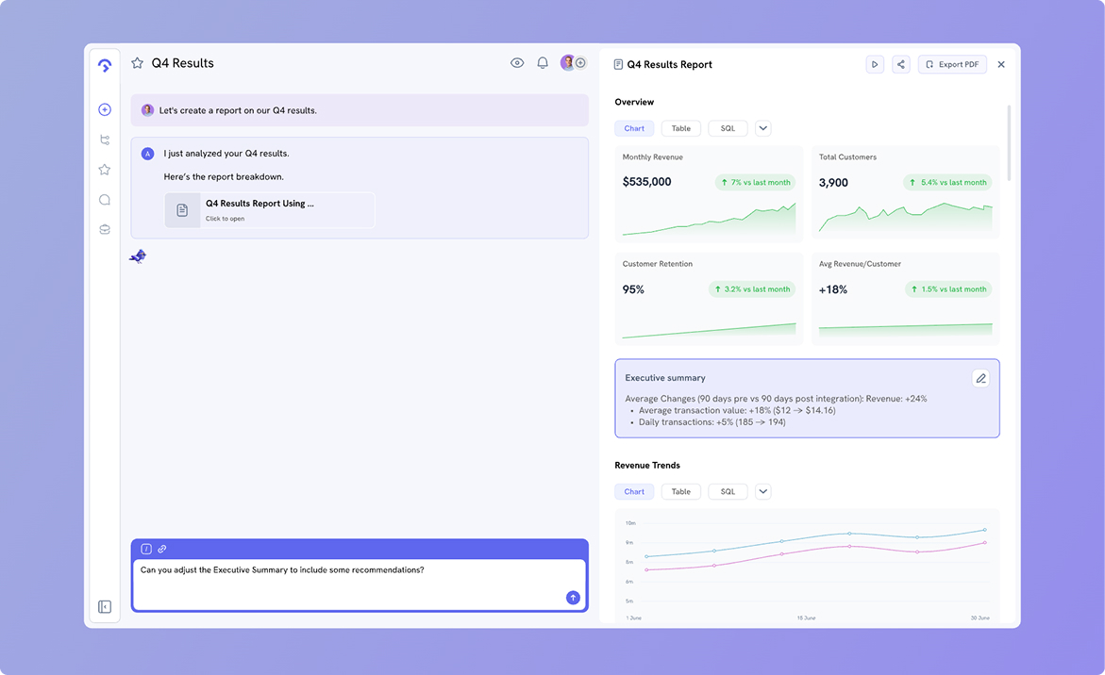Expand the Revenue Trends view options chevron
This screenshot has width=1105, height=675.
pos(763,491)
